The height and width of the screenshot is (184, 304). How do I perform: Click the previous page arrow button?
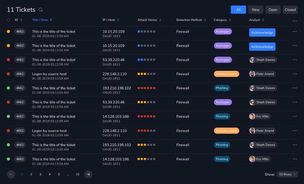(11, 175)
